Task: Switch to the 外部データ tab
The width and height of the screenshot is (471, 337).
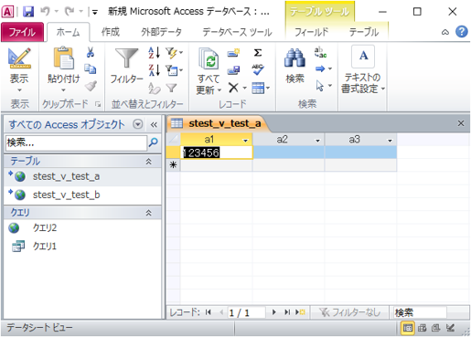Action: point(161,32)
